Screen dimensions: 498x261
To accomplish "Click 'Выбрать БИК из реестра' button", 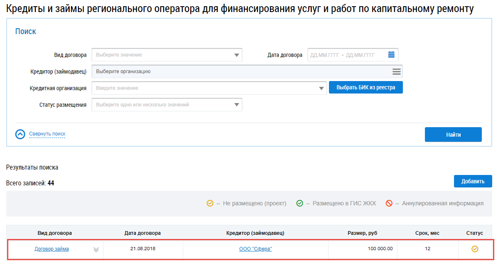I will (366, 88).
